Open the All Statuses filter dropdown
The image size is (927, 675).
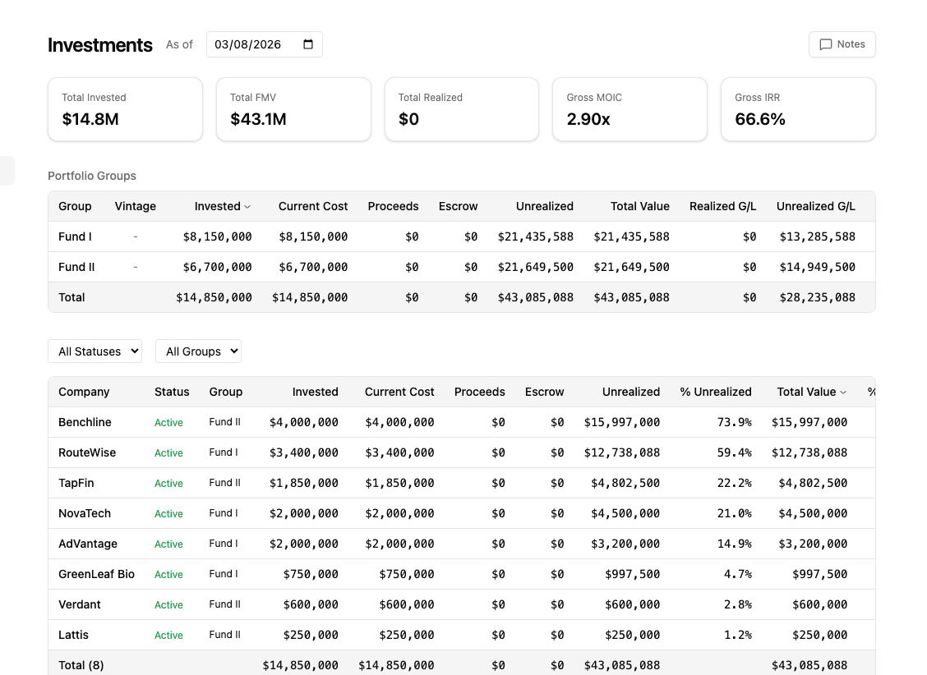(x=95, y=351)
